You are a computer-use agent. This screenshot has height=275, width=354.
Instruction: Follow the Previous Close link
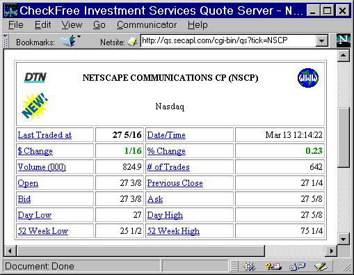pyautogui.click(x=175, y=183)
